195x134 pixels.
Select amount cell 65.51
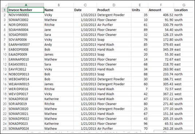pos(161,124)
